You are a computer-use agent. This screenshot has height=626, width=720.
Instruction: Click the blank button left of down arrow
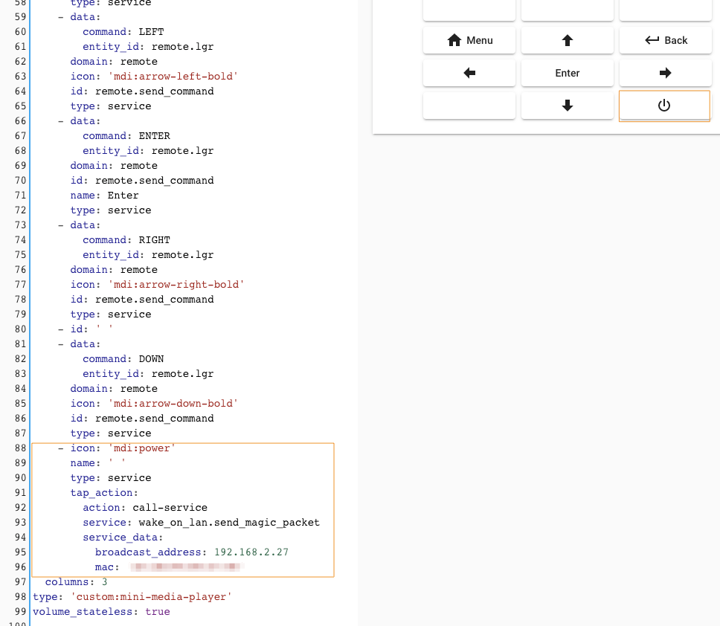point(469,106)
